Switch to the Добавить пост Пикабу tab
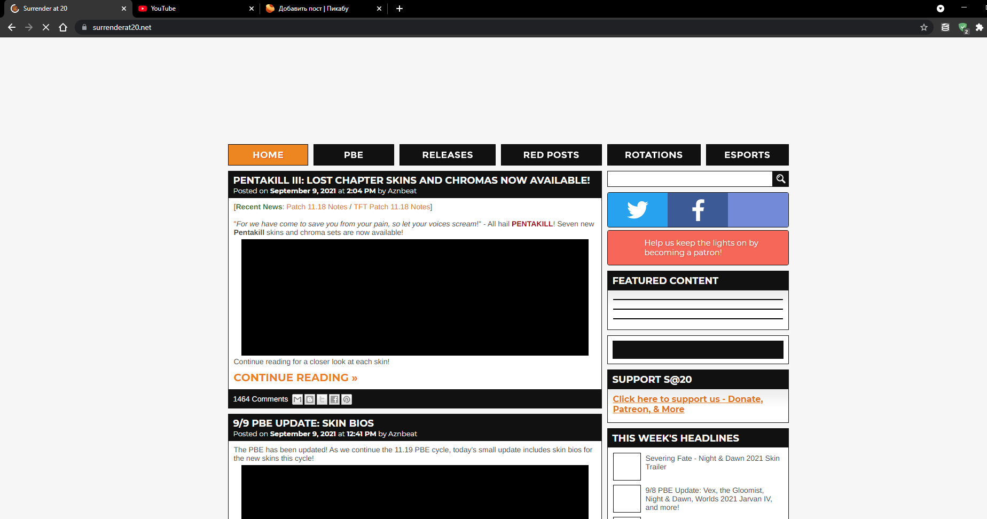987x519 pixels. click(x=324, y=9)
